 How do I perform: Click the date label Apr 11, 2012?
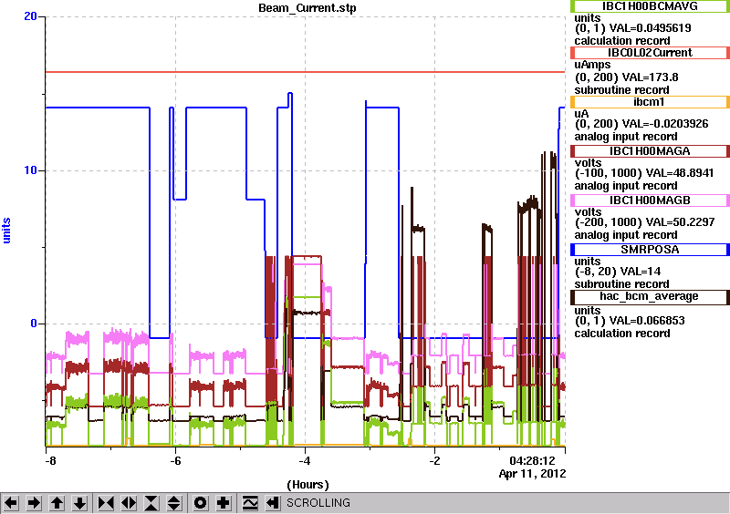click(x=532, y=474)
